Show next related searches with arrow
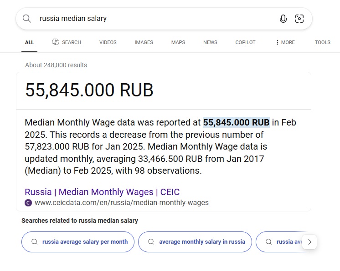Screen dimensions: 340x271 pyautogui.click(x=309, y=242)
